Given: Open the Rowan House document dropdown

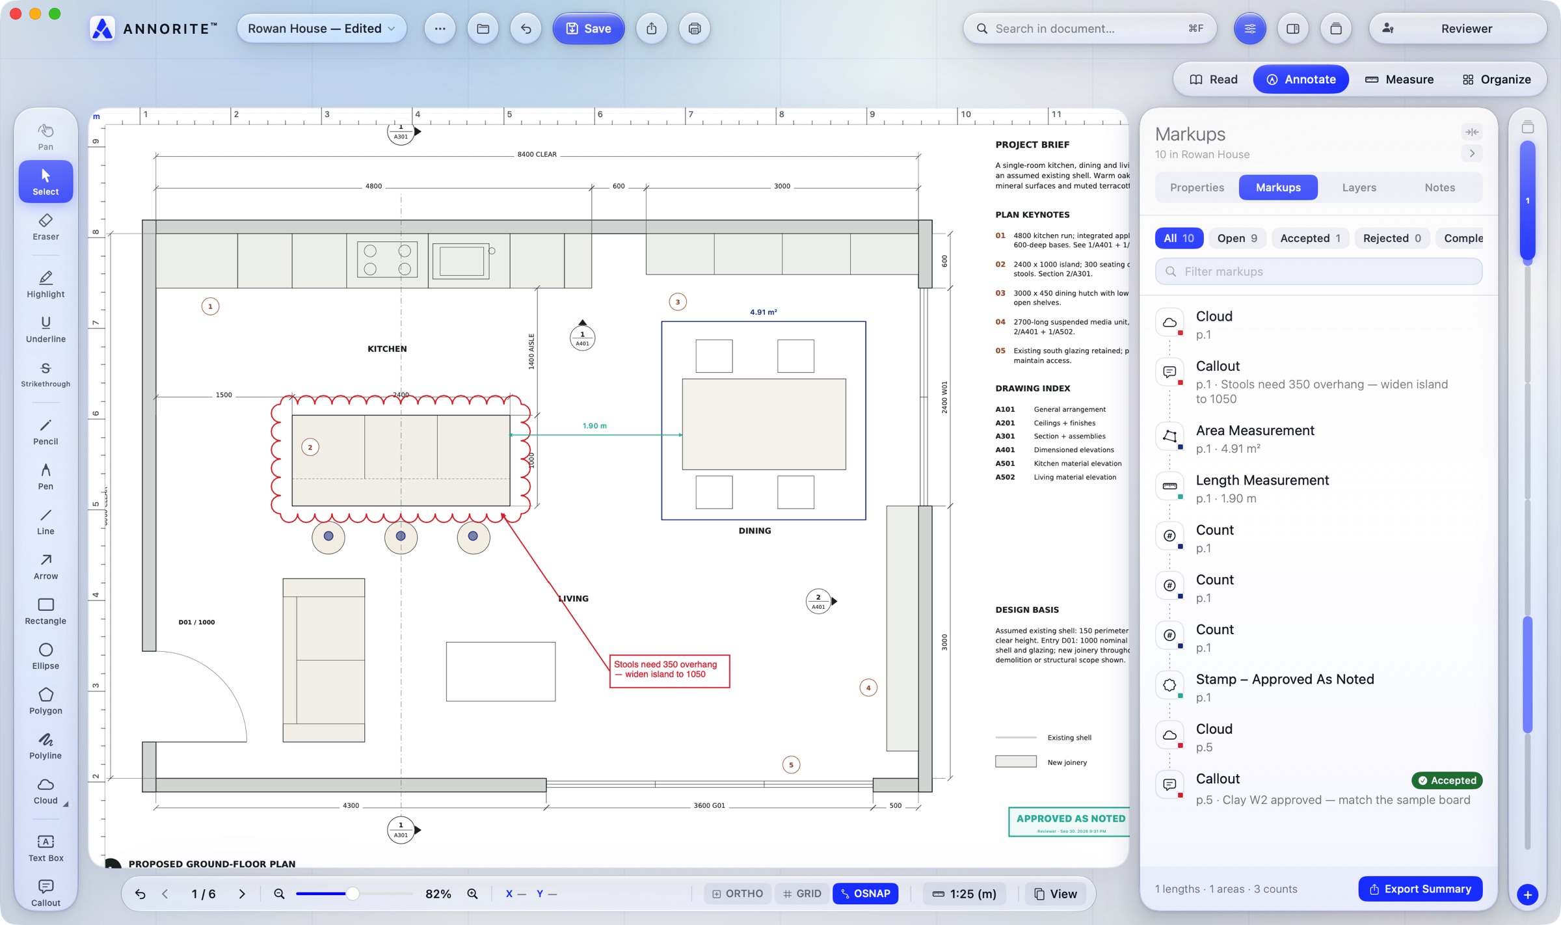Looking at the screenshot, I should 321,29.
